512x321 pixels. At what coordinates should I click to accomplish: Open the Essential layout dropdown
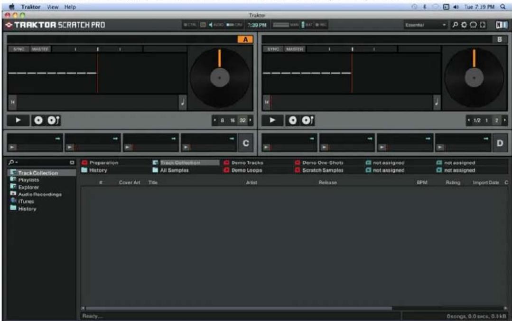tap(425, 25)
